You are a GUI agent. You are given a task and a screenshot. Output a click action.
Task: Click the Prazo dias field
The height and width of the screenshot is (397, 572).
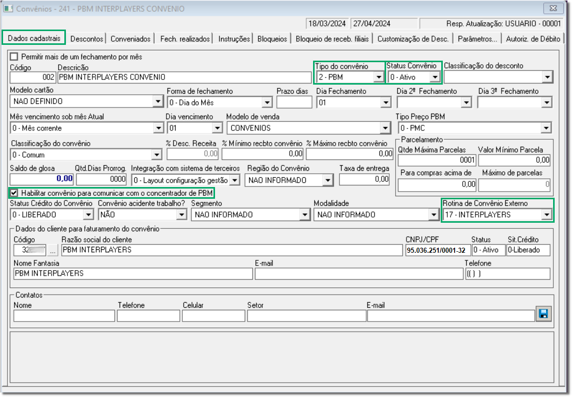294,102
